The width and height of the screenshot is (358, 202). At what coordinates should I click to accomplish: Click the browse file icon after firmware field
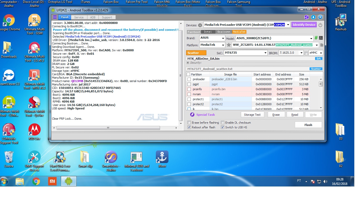tap(322, 45)
